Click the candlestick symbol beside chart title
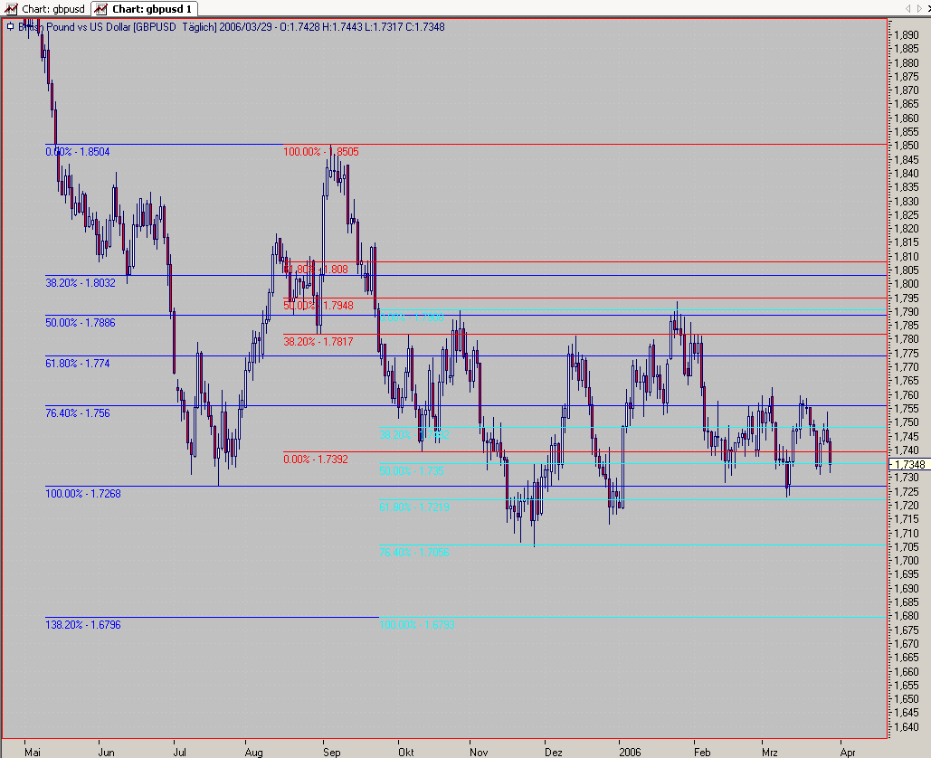This screenshot has width=931, height=758. coord(10,27)
